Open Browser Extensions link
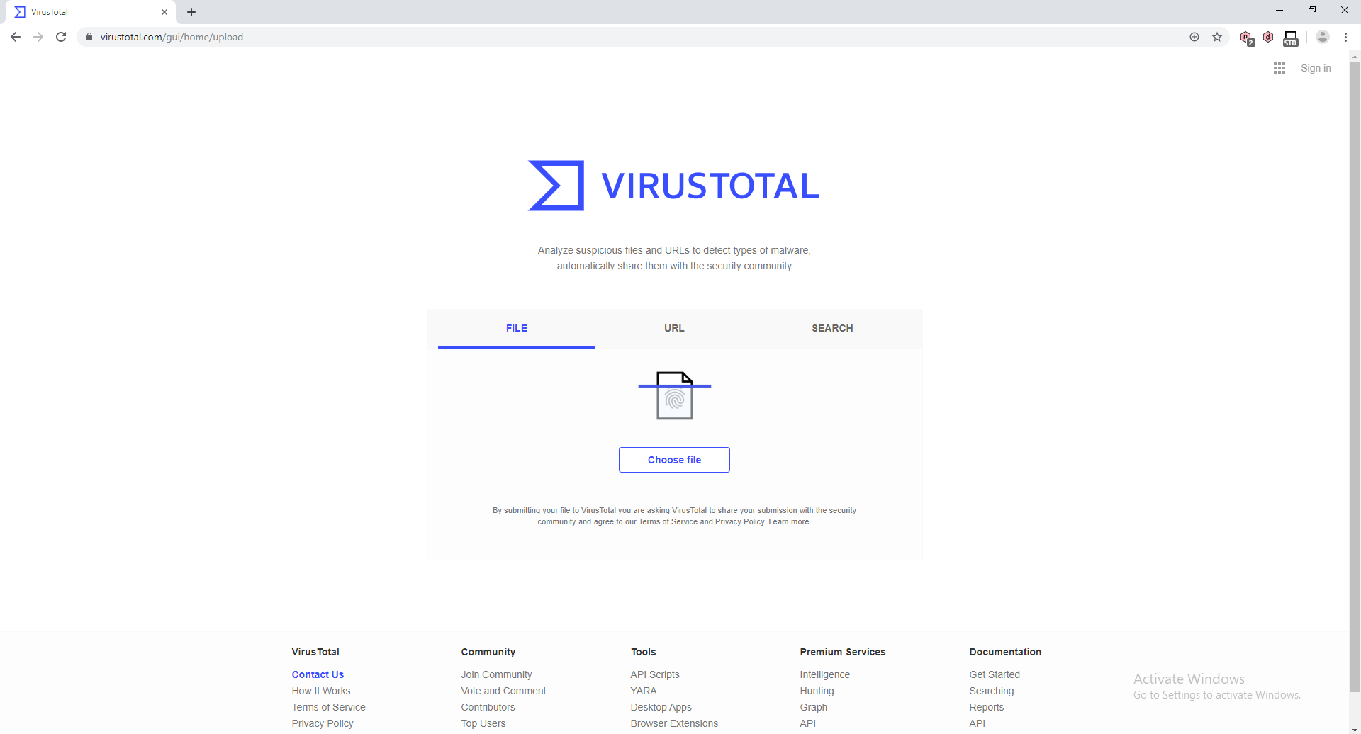Viewport: 1361px width, 734px height. (674, 723)
